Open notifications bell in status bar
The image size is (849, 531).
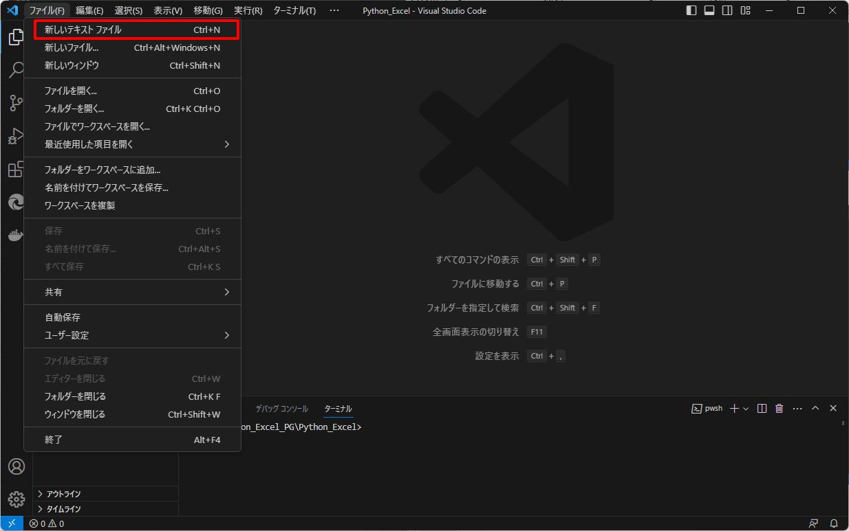coord(833,523)
